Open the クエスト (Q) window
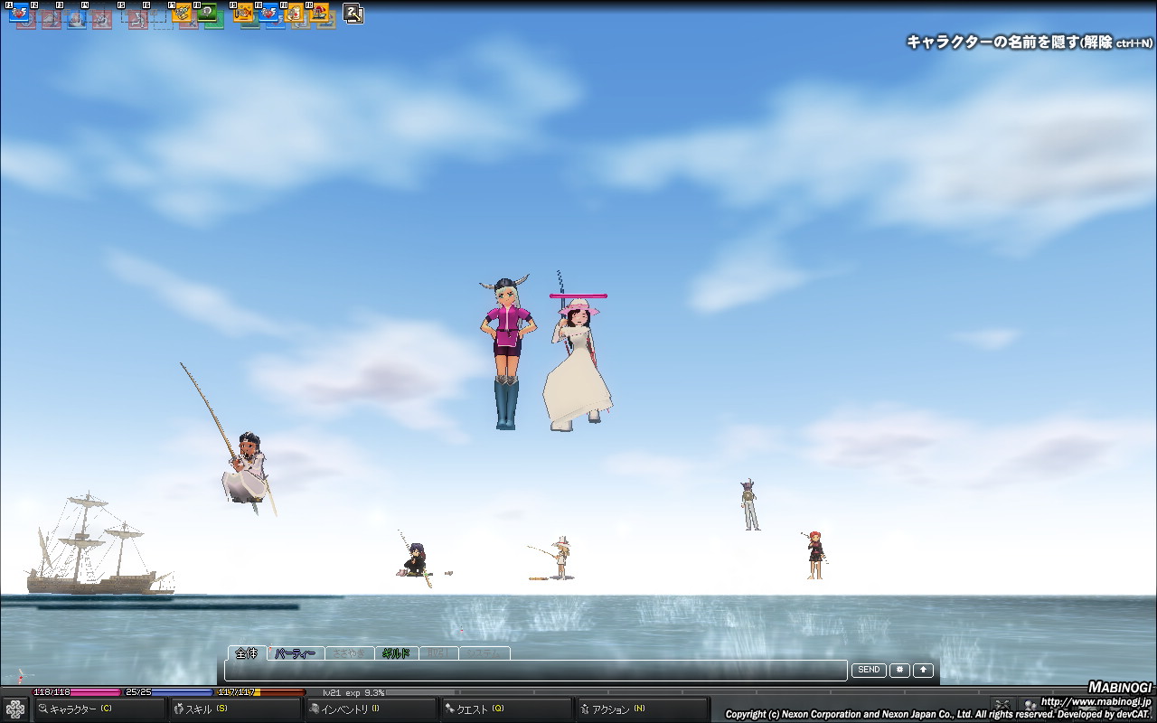Screen dimensions: 1157x723 coord(506,709)
